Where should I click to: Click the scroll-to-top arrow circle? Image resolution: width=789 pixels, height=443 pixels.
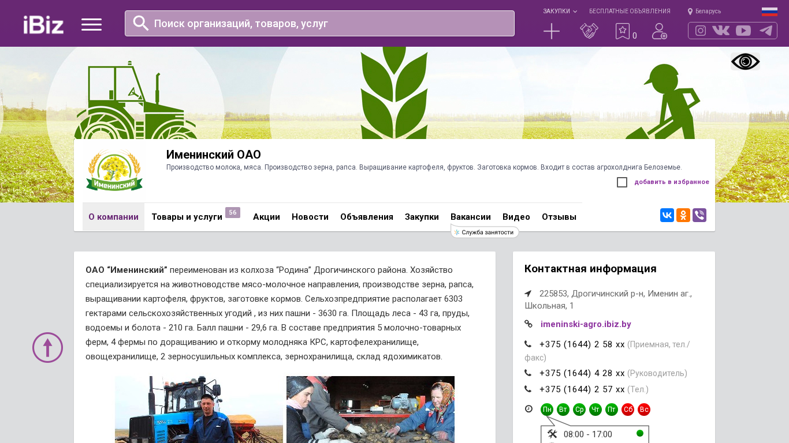click(x=47, y=347)
